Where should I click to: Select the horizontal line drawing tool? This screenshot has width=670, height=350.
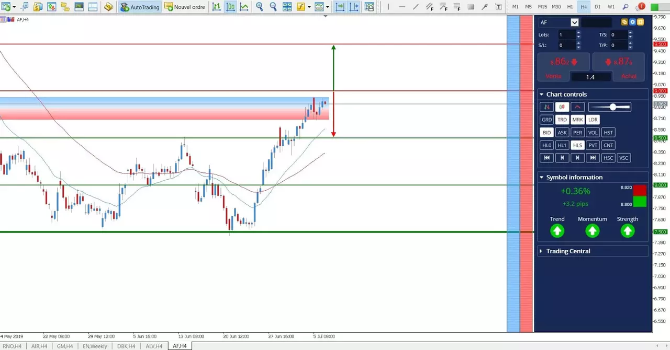pyautogui.click(x=402, y=7)
